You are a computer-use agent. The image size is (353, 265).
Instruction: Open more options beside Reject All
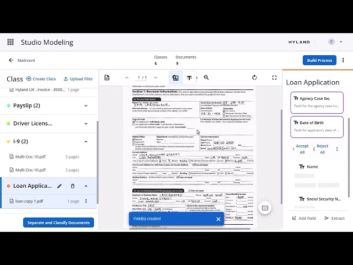pyautogui.click(x=337, y=149)
